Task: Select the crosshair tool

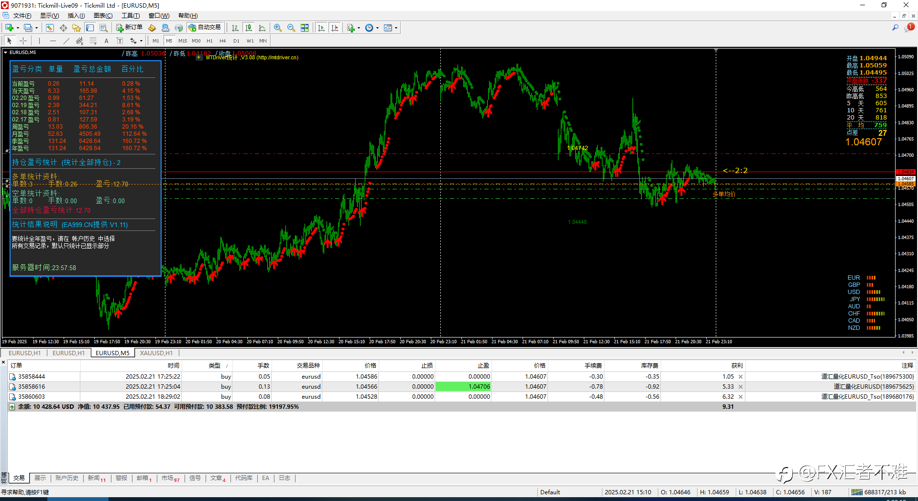Action: point(23,41)
